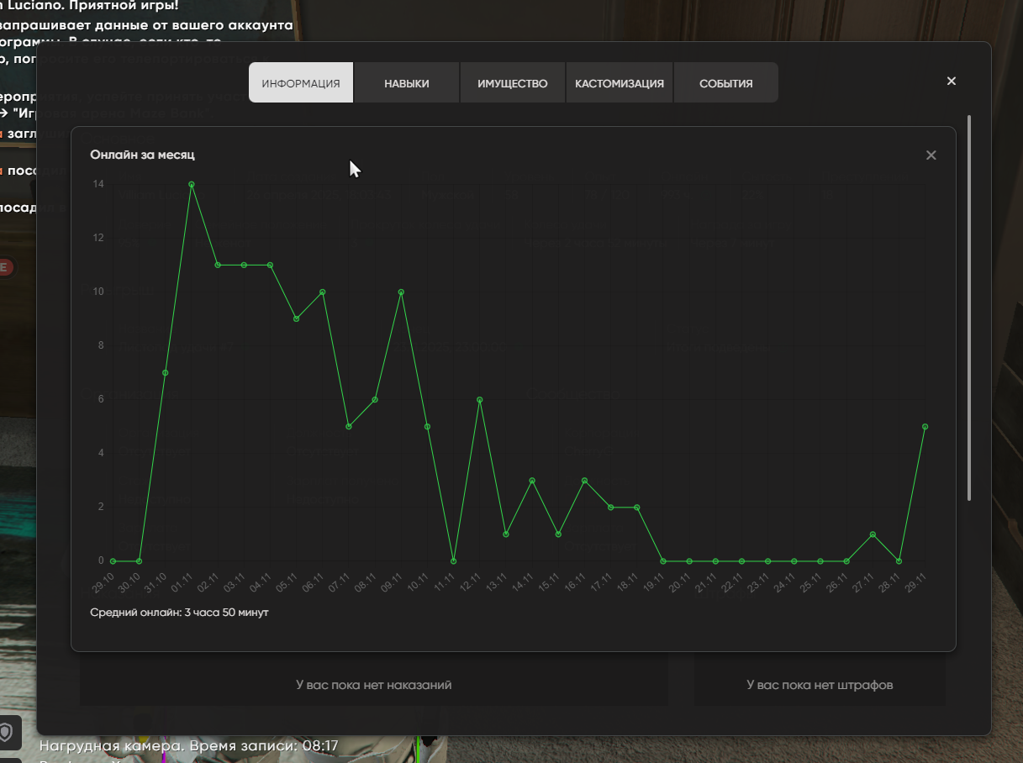Viewport: 1023px width, 763px height.
Task: Select the 16.11 data point at 3
Action: click(584, 480)
